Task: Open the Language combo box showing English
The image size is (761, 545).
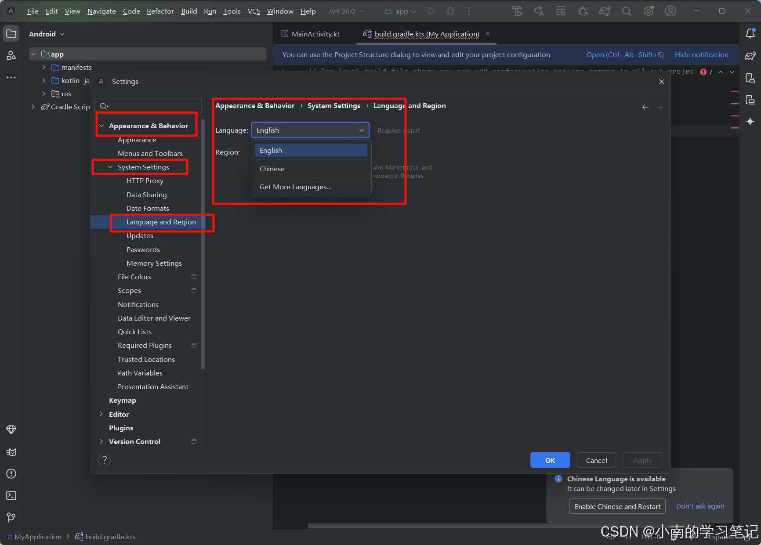Action: pos(310,130)
